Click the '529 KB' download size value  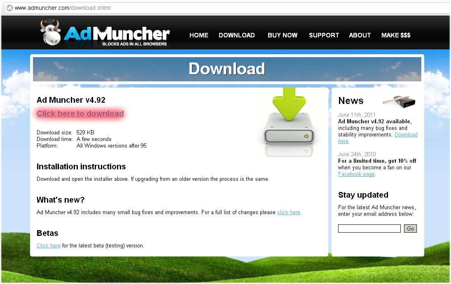click(85, 132)
